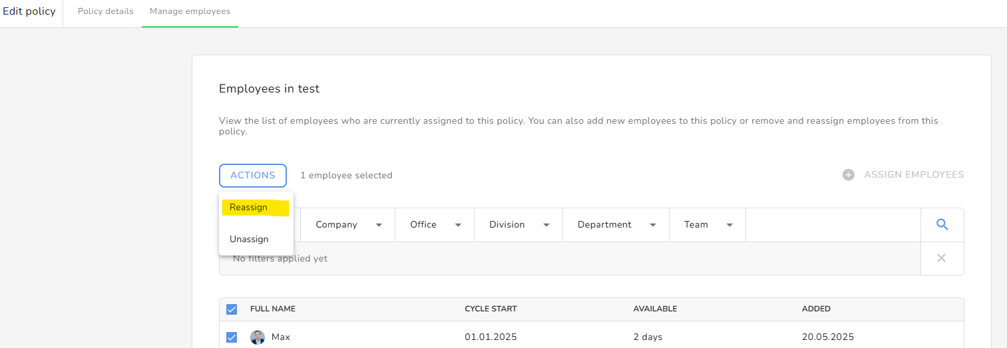This screenshot has height=348, width=1007.
Task: Open the Company filter dropdown
Action: pos(348,225)
